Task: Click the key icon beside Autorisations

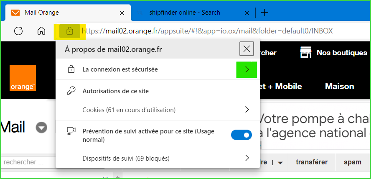Action: tap(71, 91)
